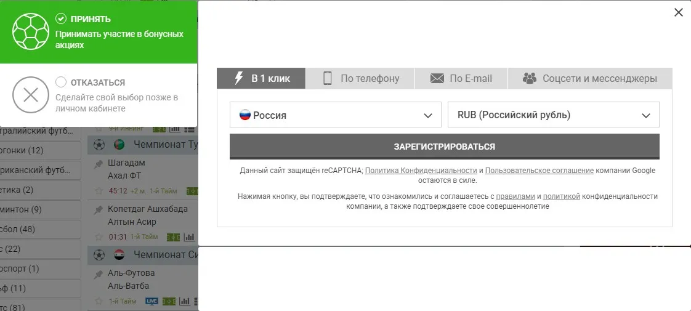Viewport: 691px width, 311px height.
Task: Open statistics chart icon in '9-й иннинг' row
Action: coord(175,129)
